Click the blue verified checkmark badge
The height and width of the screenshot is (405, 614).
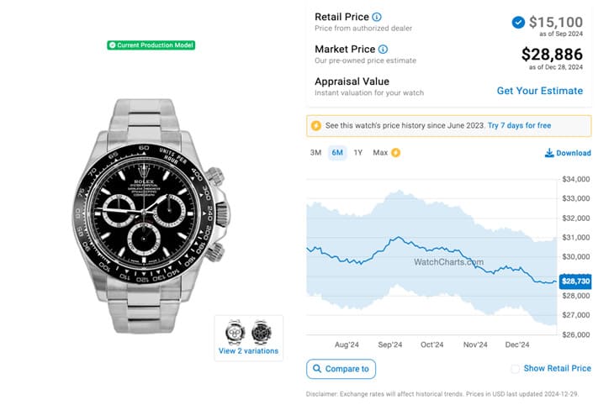click(x=518, y=22)
